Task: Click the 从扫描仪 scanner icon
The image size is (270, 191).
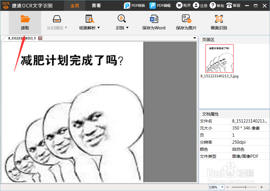Action: (57, 19)
